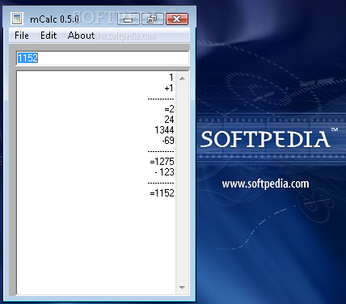Select the =2 result line

point(169,109)
